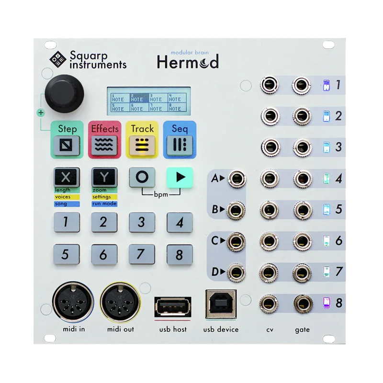This screenshot has height=383, width=383.
Task: Click the gate jack of row 8
Action: [303, 304]
